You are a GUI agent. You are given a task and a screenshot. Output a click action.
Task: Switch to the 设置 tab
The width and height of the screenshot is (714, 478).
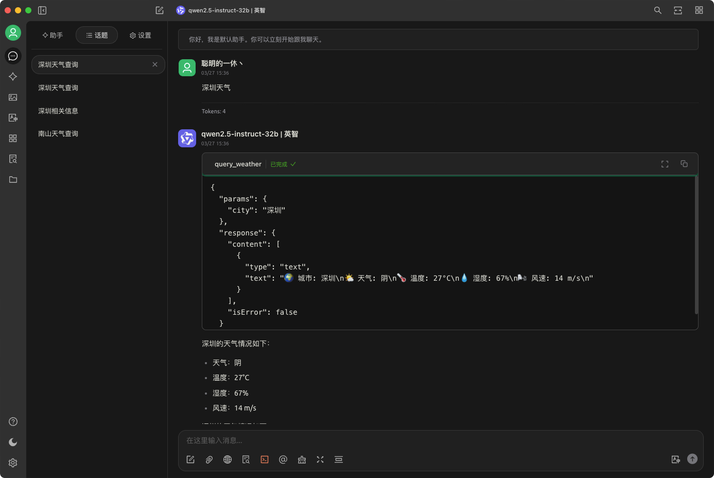pos(140,36)
